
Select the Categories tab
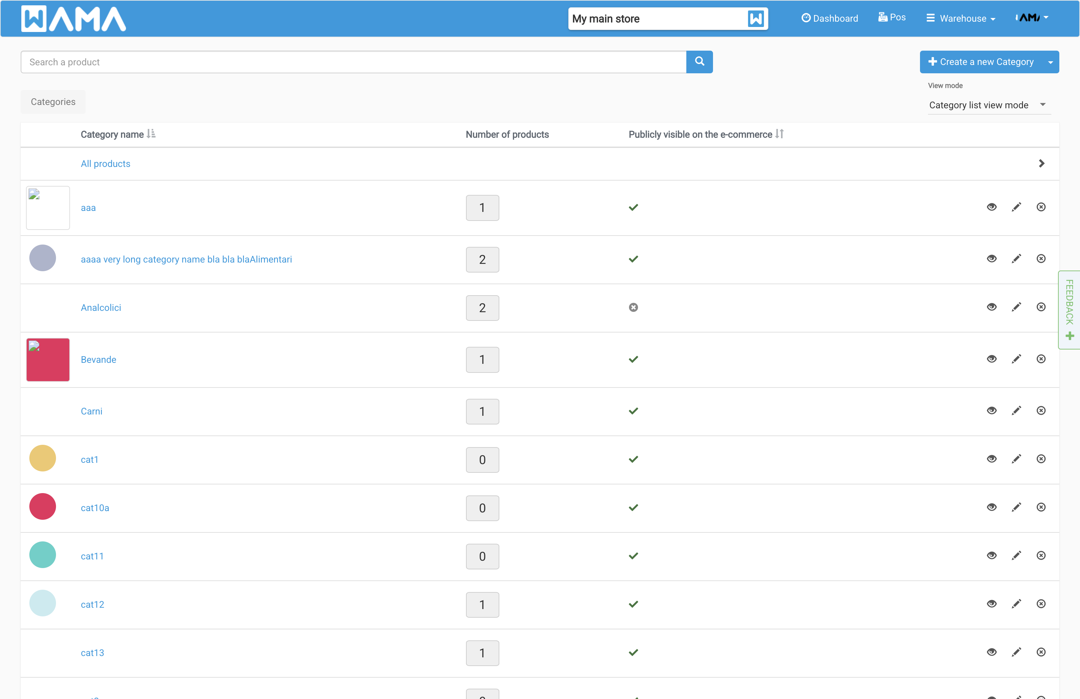tap(53, 102)
